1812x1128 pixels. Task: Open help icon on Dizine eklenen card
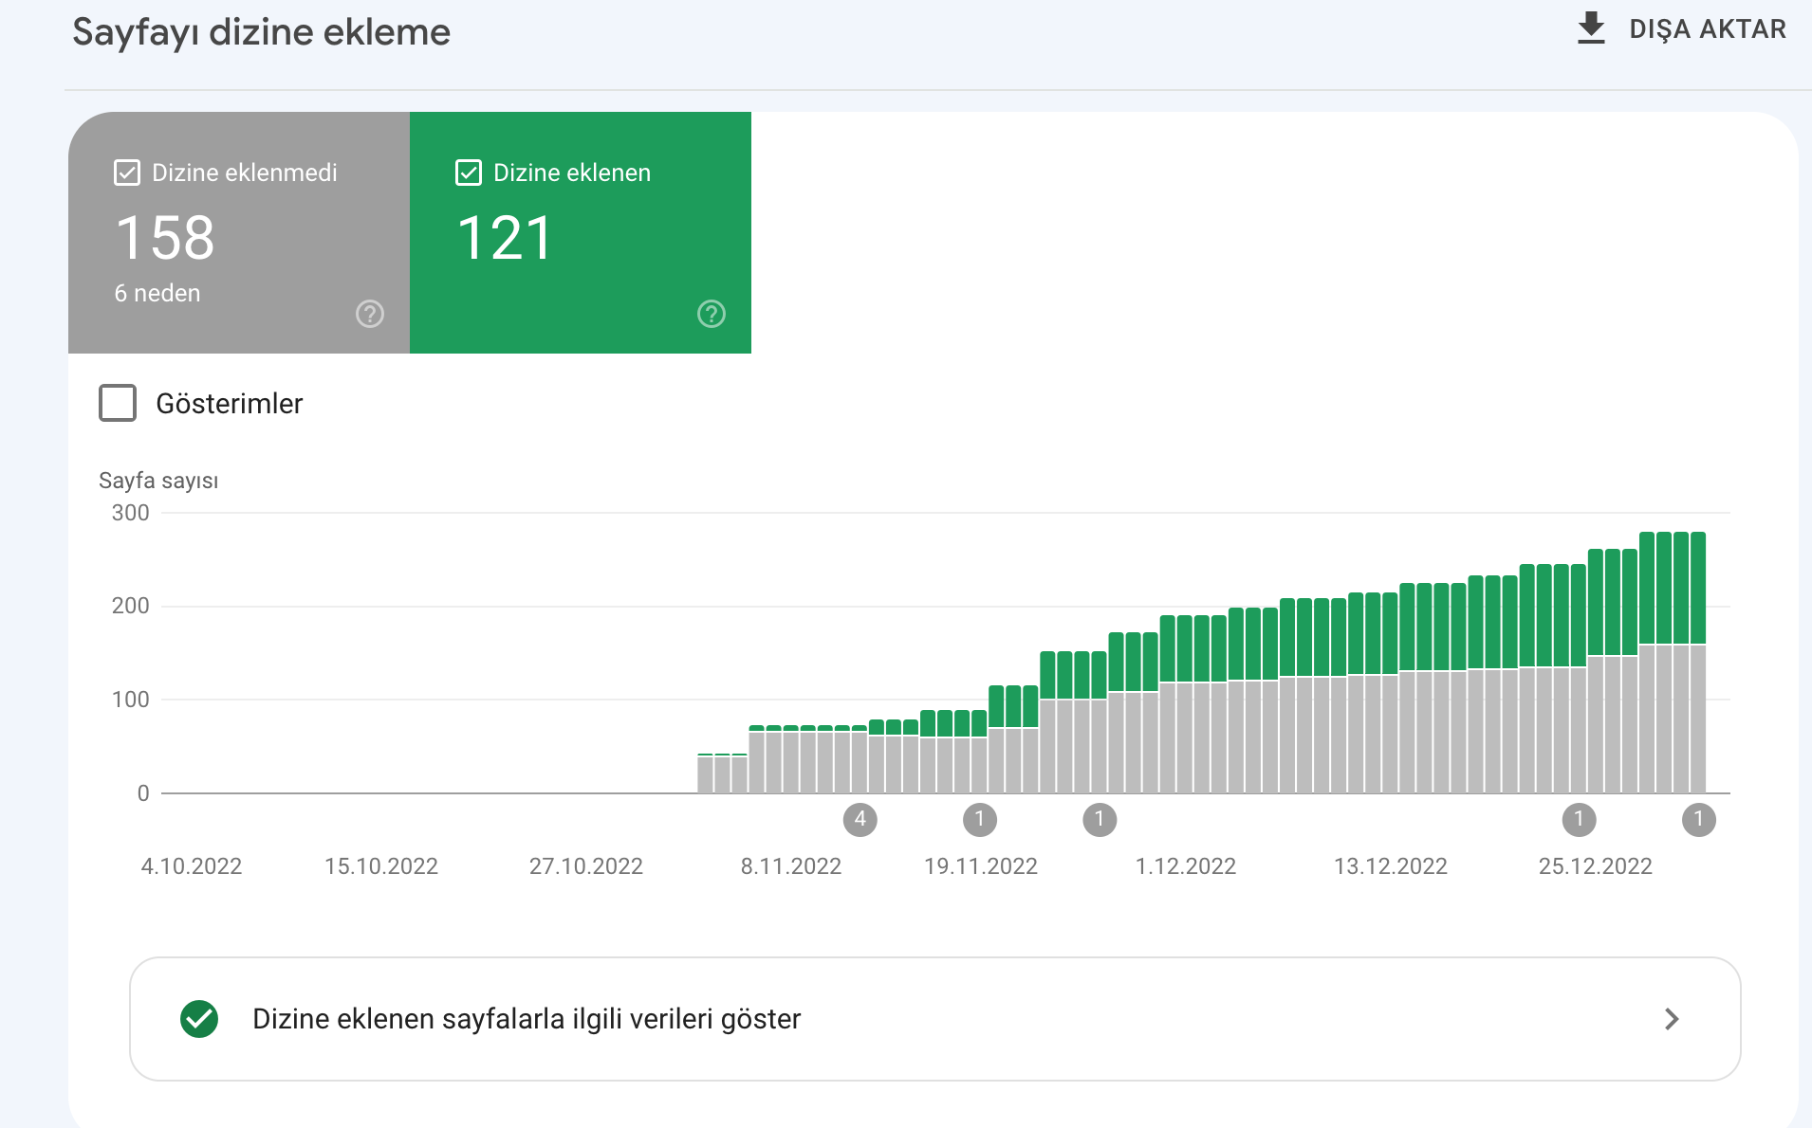(712, 314)
